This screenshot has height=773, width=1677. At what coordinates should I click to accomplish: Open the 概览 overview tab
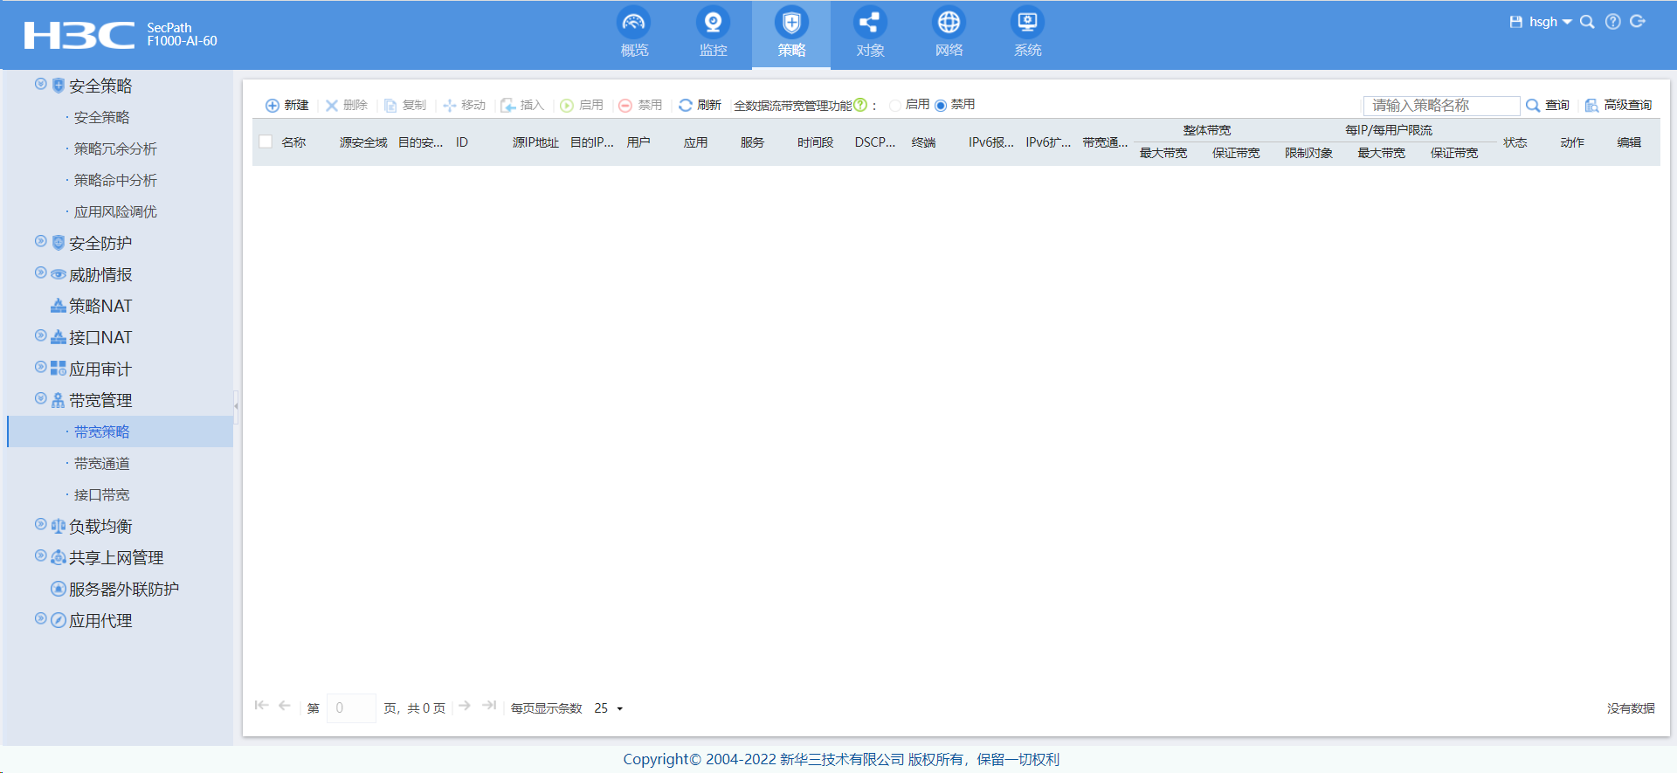[634, 34]
